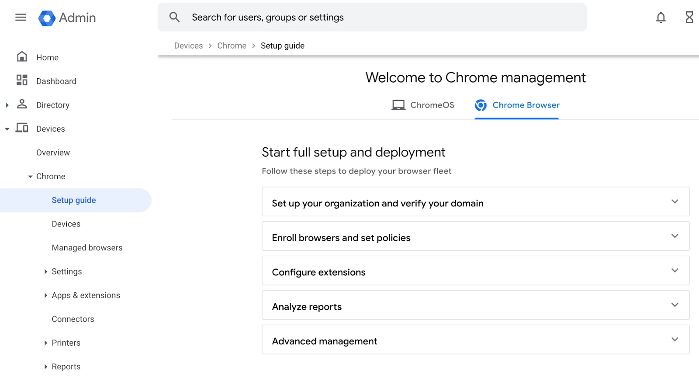Expand the Reports submenu arrow
The width and height of the screenshot is (699, 385).
tap(45, 367)
